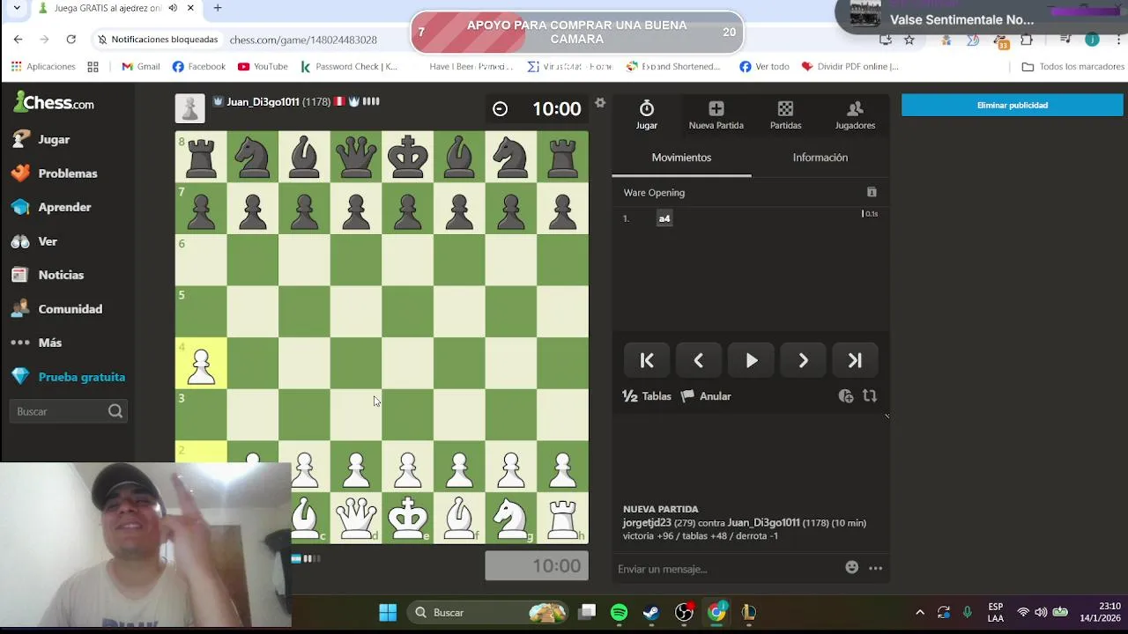This screenshot has width=1128, height=634.
Task: Open Todos los marcadores folder
Action: point(1072,66)
